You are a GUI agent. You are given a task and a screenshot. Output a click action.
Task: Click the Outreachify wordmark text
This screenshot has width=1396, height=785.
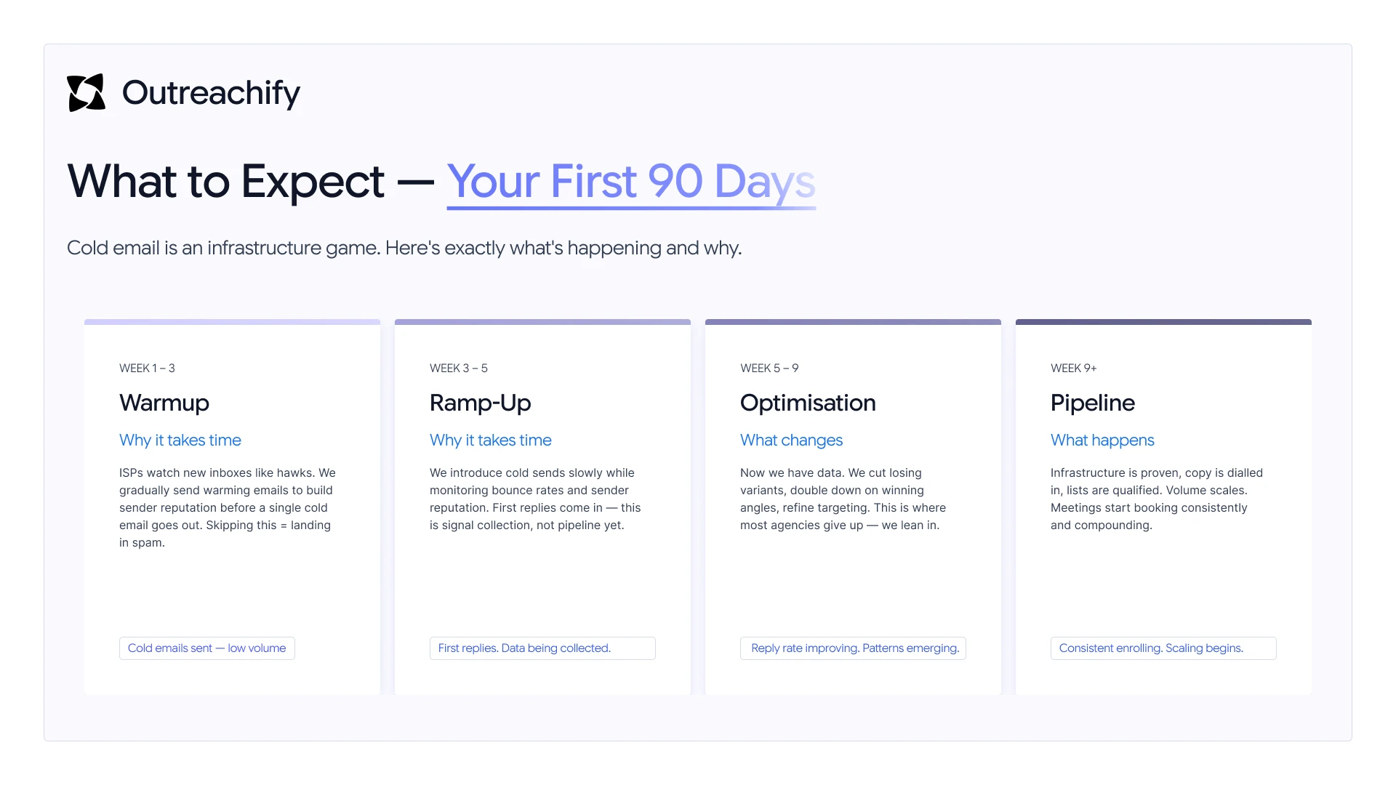tap(211, 93)
